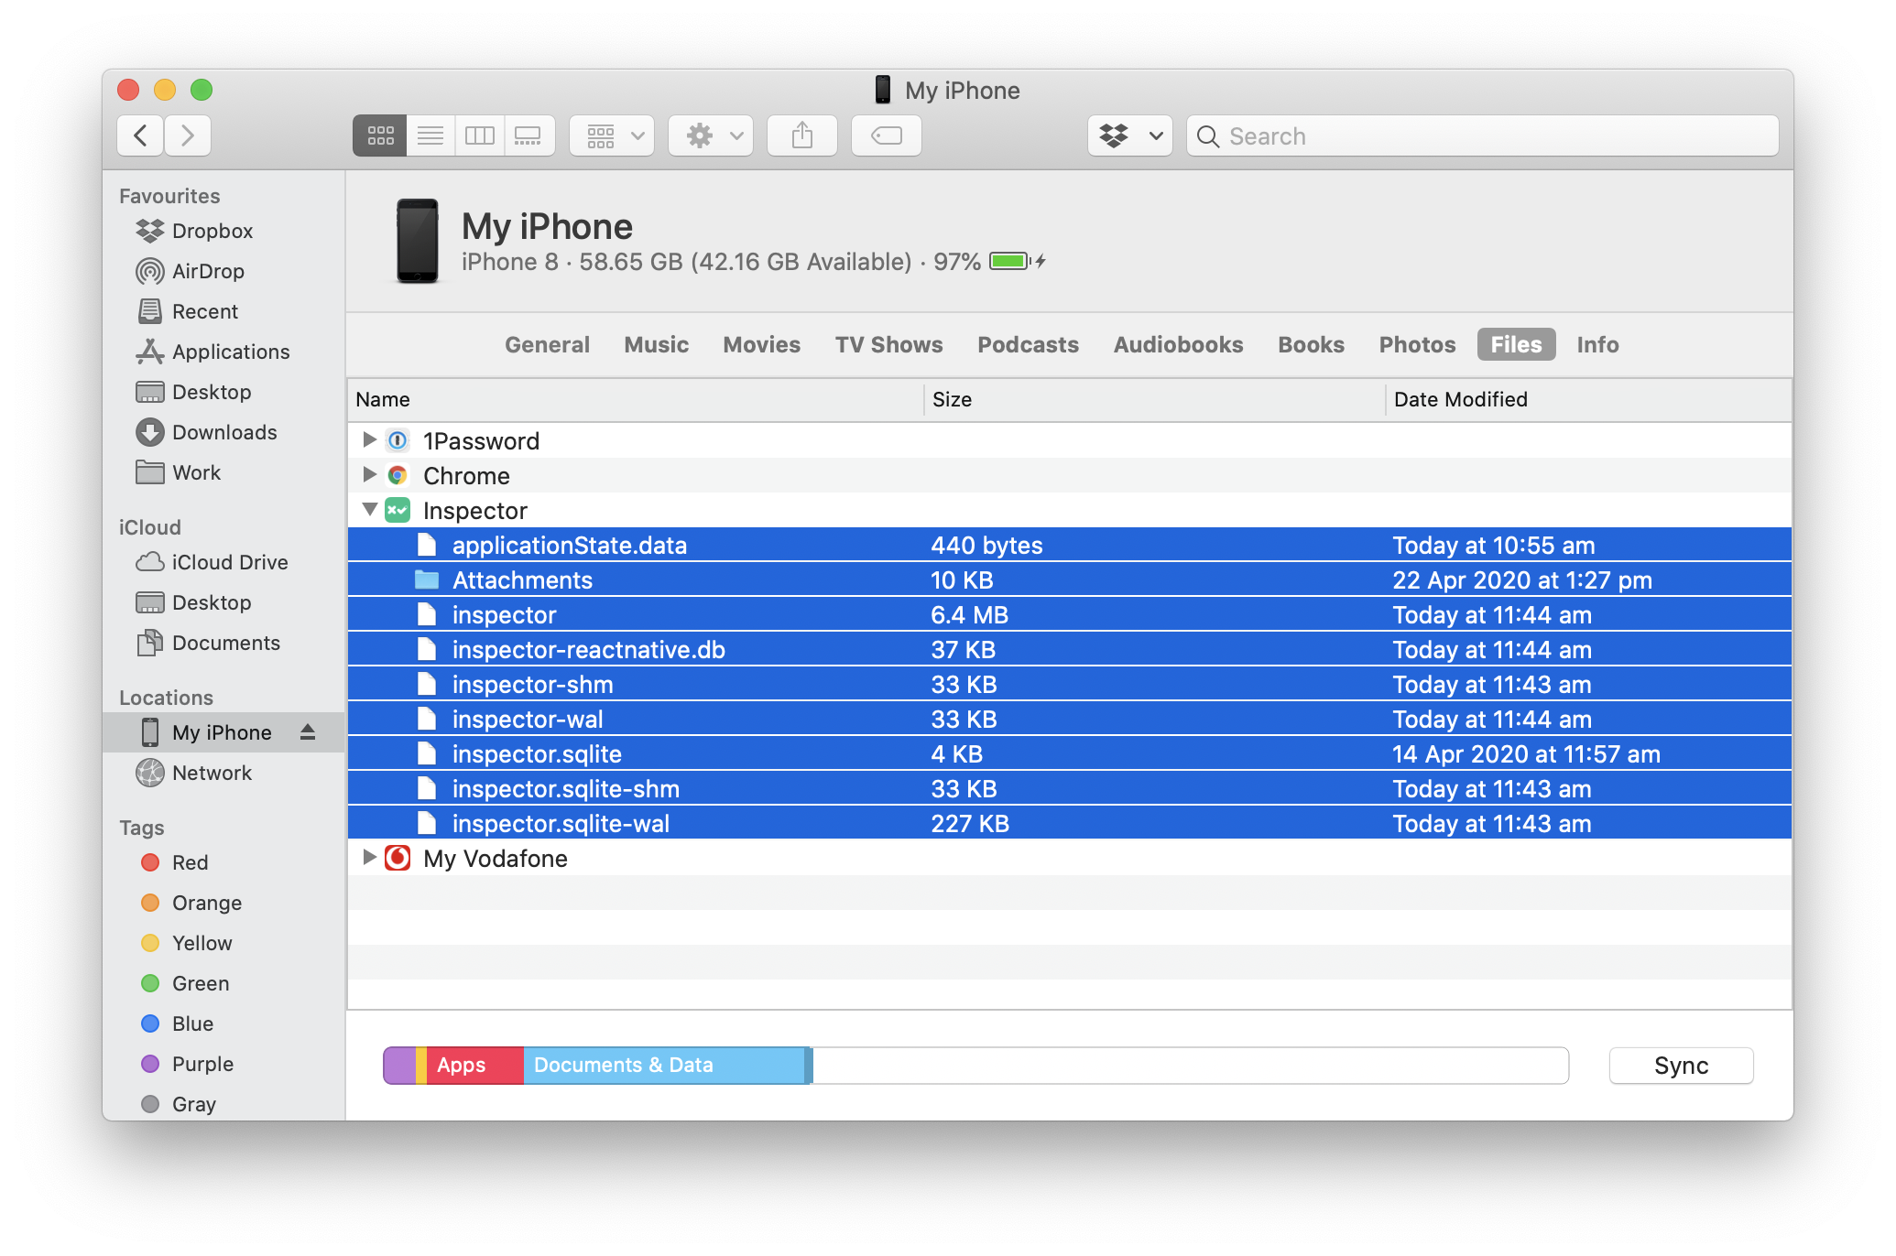Image resolution: width=1896 pixels, height=1256 pixels.
Task: Eject My iPhone from the sidebar
Action: click(x=308, y=731)
